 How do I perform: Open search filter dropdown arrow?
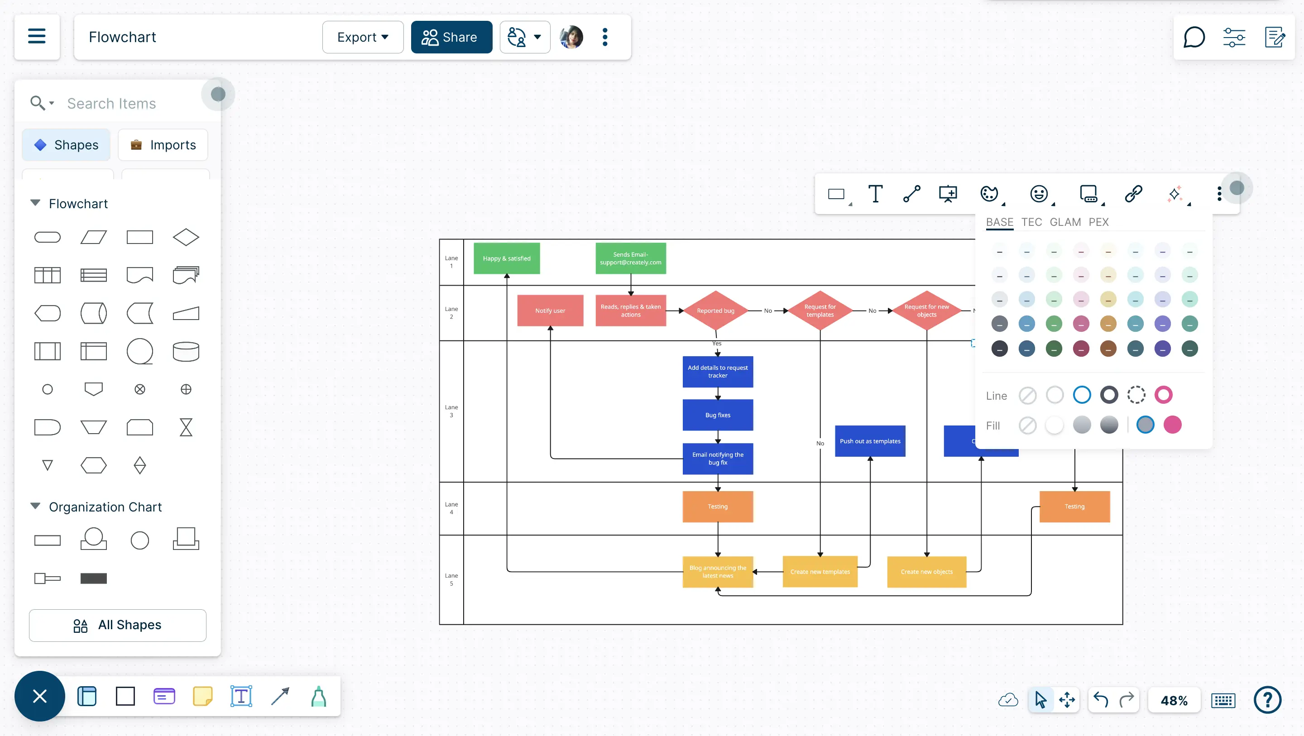click(x=52, y=103)
